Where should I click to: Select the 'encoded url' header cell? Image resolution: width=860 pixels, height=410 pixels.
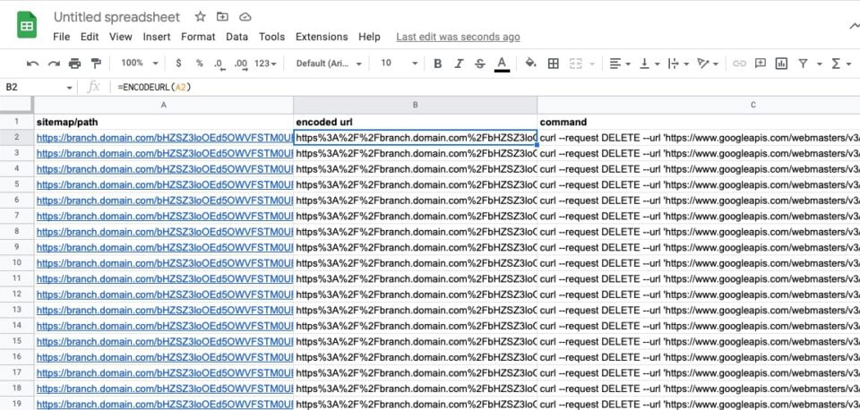(415, 122)
